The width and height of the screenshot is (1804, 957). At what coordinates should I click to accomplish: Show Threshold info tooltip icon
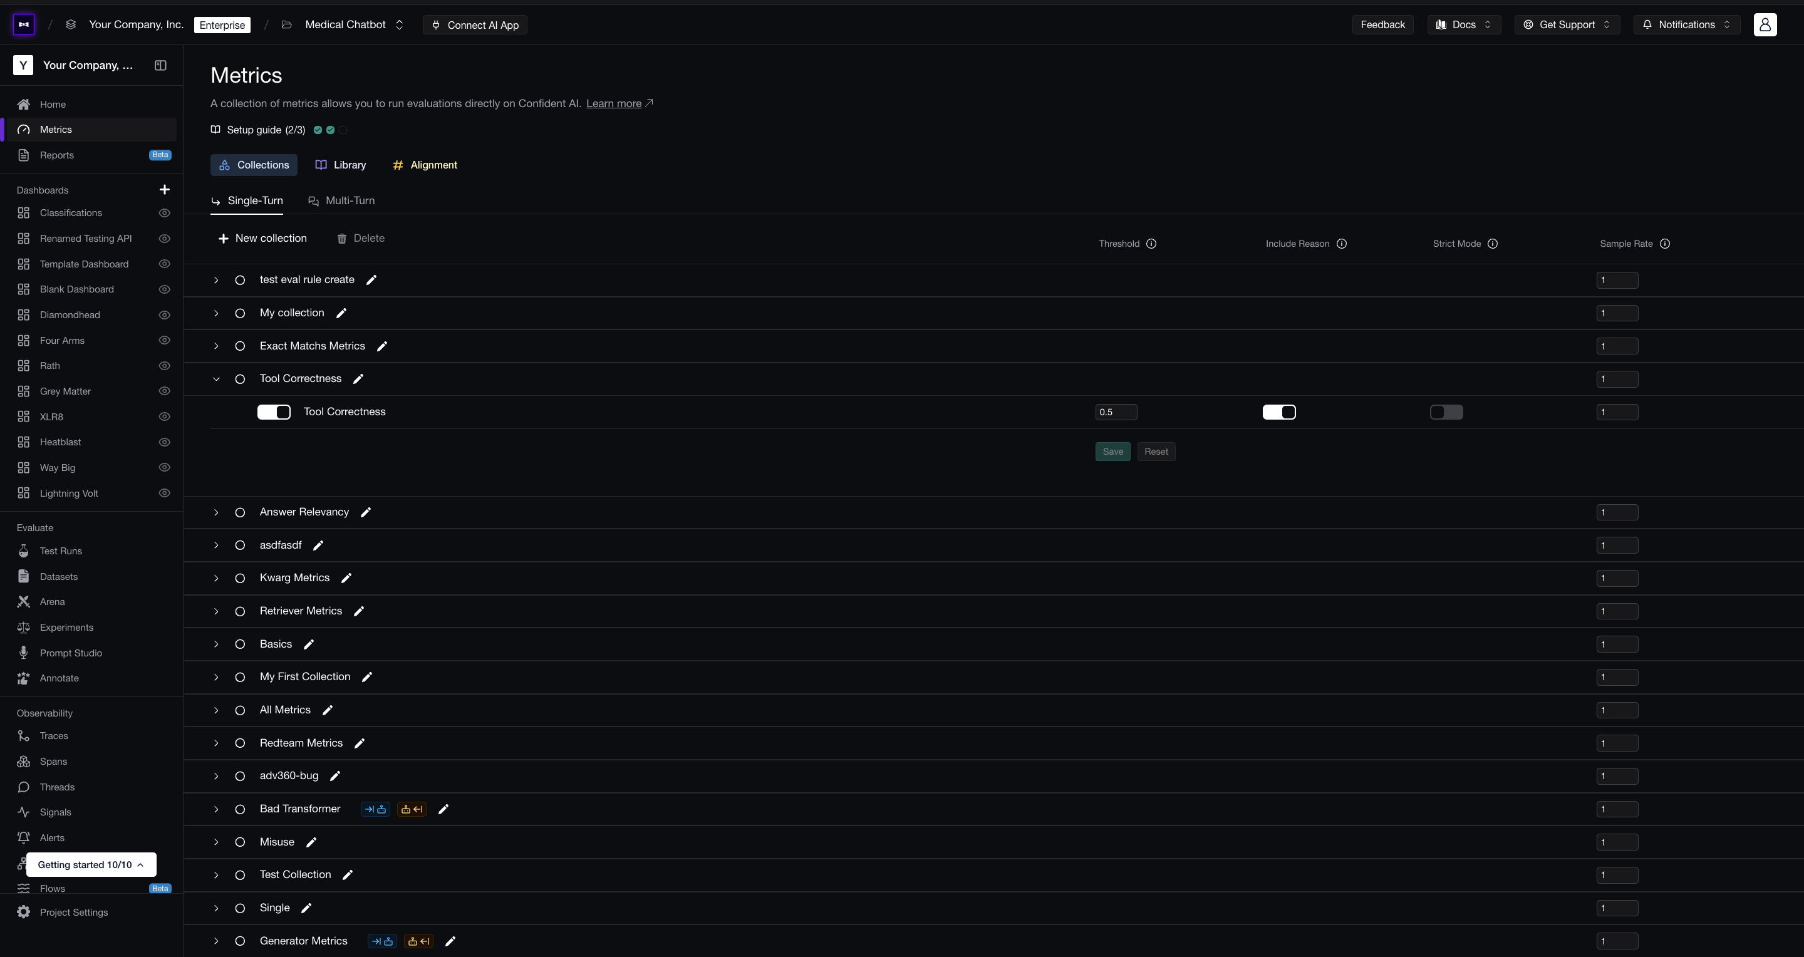pyautogui.click(x=1151, y=244)
